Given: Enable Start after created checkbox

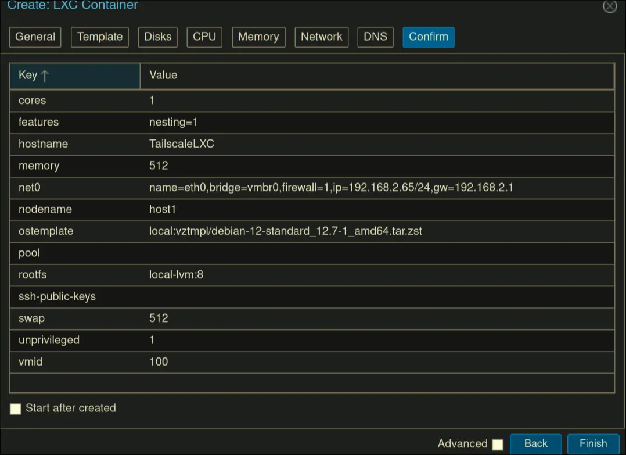Looking at the screenshot, I should pyautogui.click(x=16, y=409).
